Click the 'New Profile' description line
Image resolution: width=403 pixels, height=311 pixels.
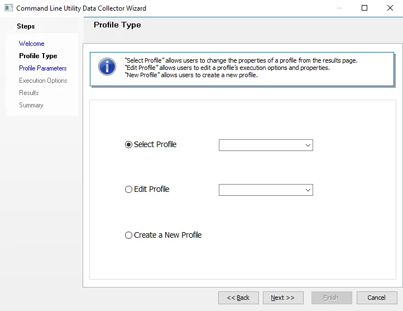(x=191, y=75)
